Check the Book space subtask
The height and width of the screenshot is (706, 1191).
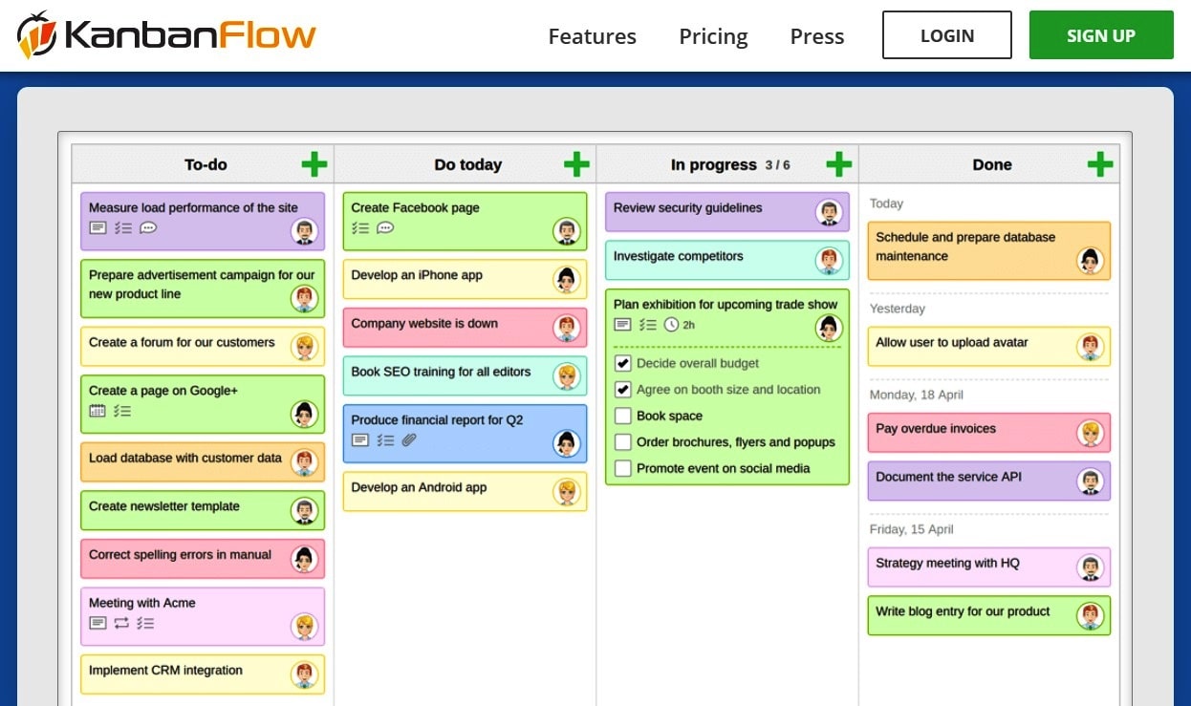click(623, 416)
